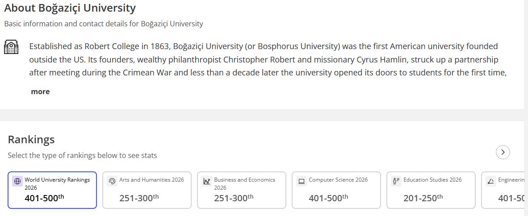Click the Education Studies card icon
528x216 pixels.
tap(396, 181)
